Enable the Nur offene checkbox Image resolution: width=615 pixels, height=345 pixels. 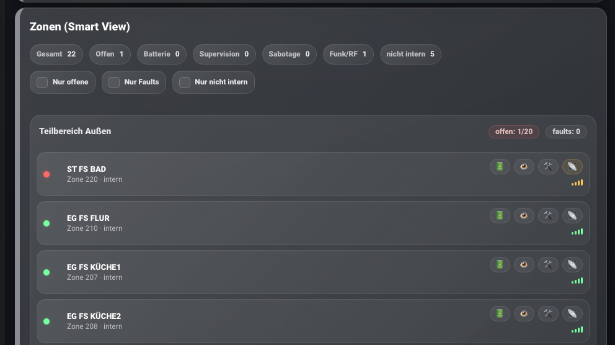pos(42,82)
